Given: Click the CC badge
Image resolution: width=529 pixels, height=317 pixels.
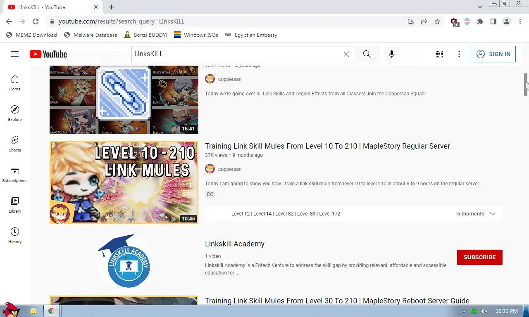Looking at the screenshot, I should click(x=210, y=194).
